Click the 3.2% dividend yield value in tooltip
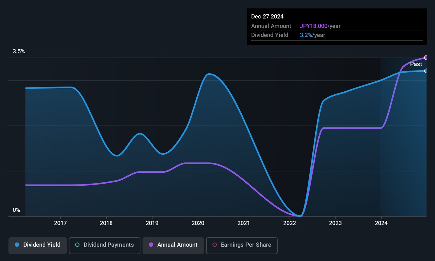Screen dimensions: 435x261 coord(306,35)
